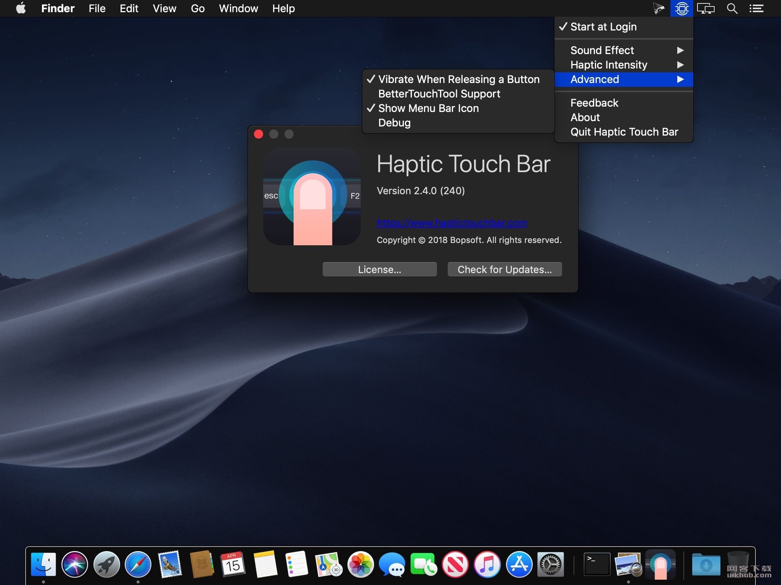
Task: Open Messages bubble icon in Dock
Action: point(392,564)
